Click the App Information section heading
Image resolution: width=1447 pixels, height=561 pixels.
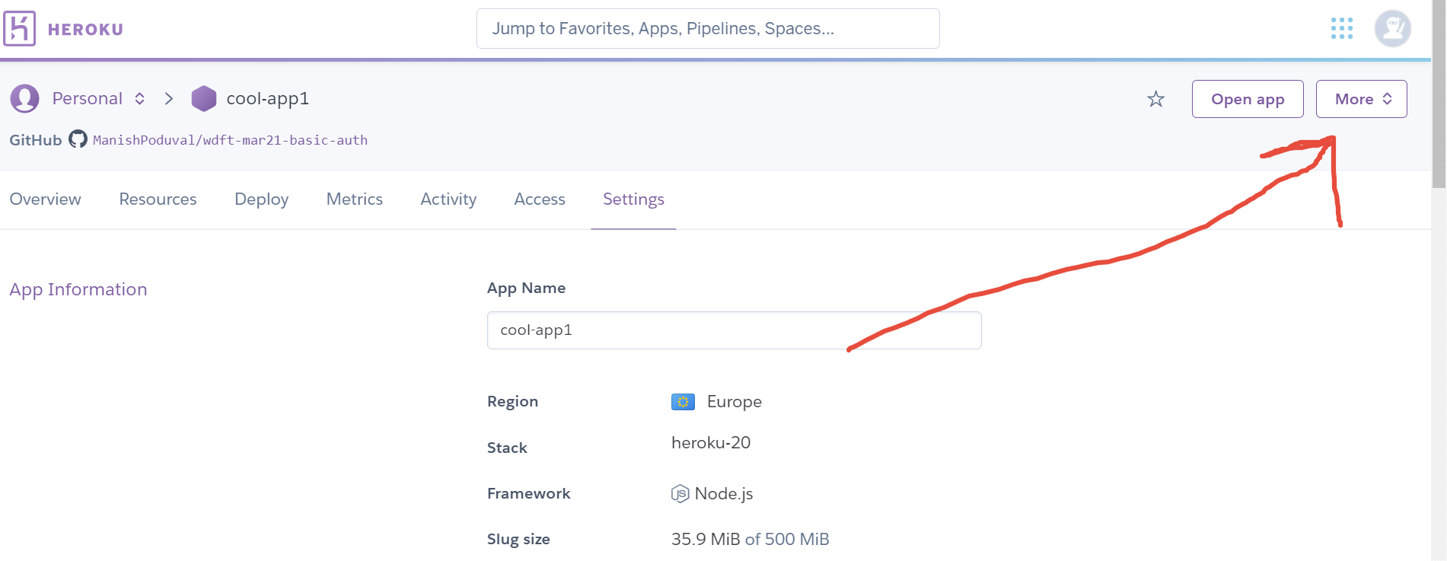point(78,290)
